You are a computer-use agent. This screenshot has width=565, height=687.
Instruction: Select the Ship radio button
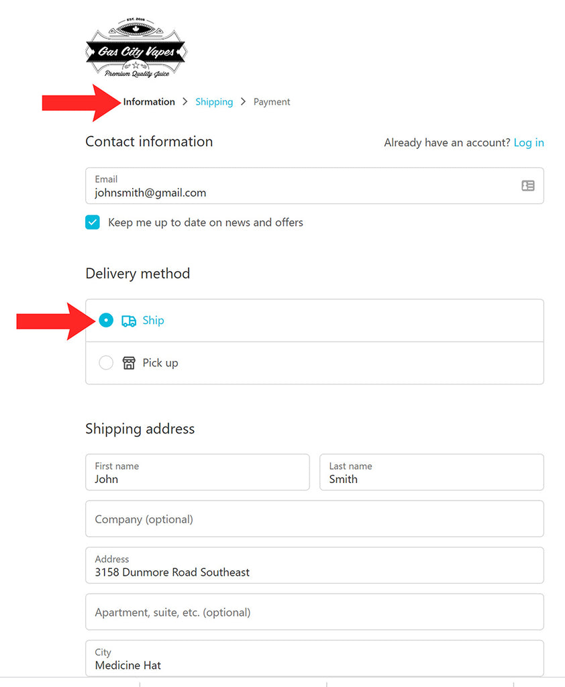pyautogui.click(x=106, y=321)
